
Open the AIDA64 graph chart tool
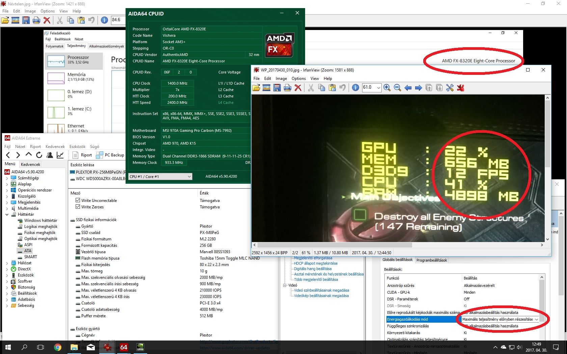tap(60, 155)
